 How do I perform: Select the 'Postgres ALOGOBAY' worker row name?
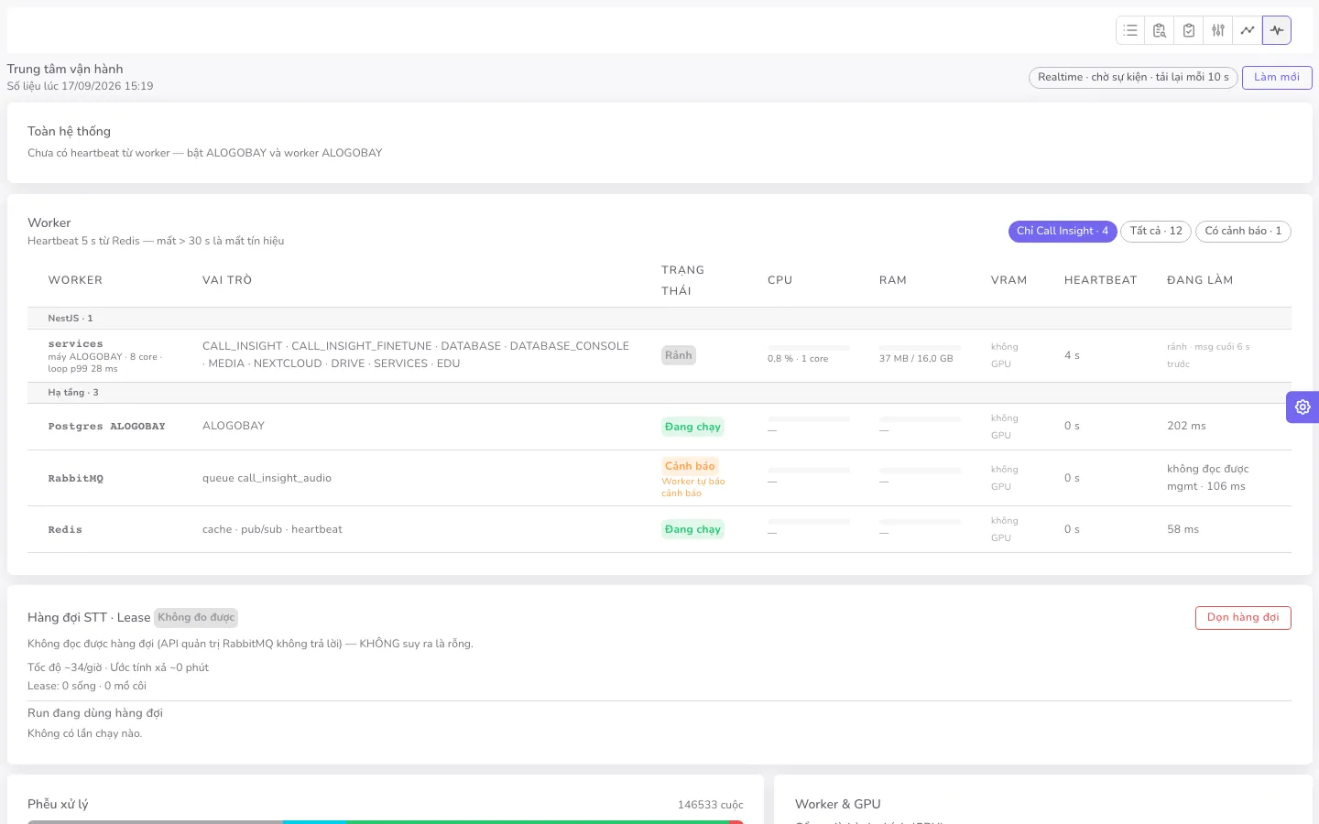pyautogui.click(x=106, y=427)
